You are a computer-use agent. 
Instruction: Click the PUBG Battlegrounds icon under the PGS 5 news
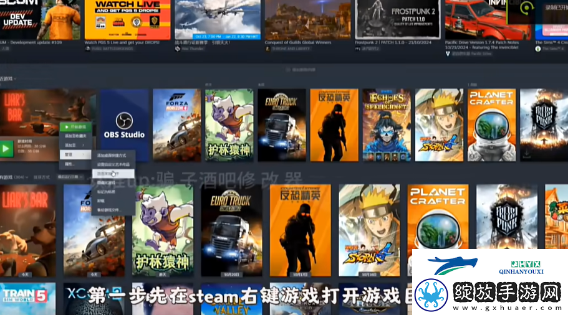[x=87, y=49]
